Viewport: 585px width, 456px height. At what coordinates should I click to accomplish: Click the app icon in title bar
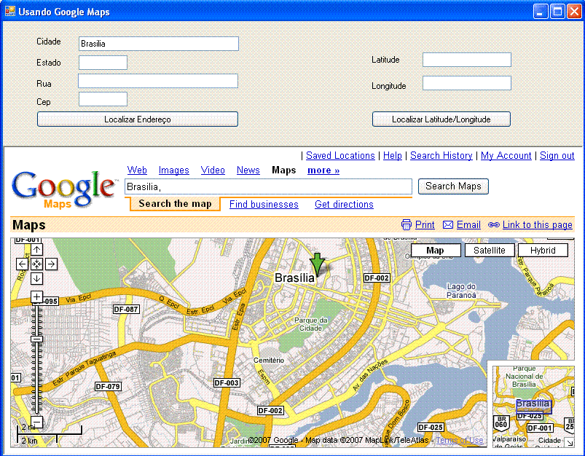click(x=10, y=11)
